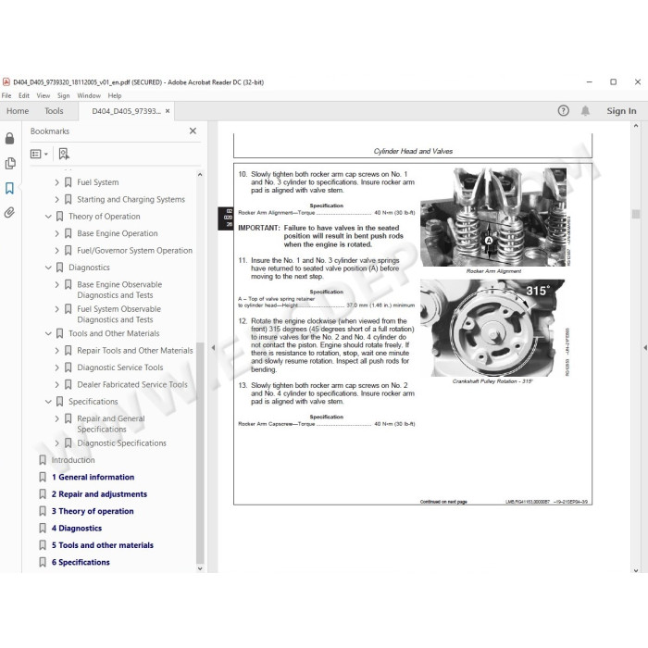The width and height of the screenshot is (648, 648).
Task: Click the Sign In button
Action: pos(621,111)
